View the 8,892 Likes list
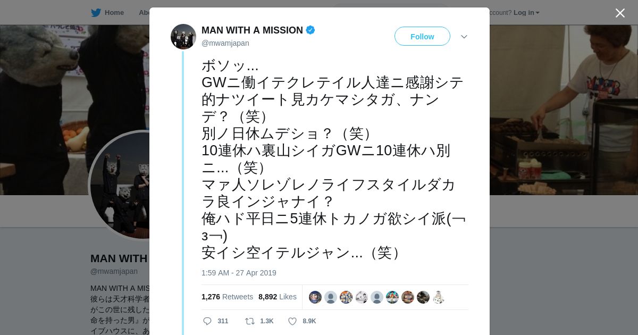Image resolution: width=638 pixels, height=335 pixels. pyautogui.click(x=278, y=297)
